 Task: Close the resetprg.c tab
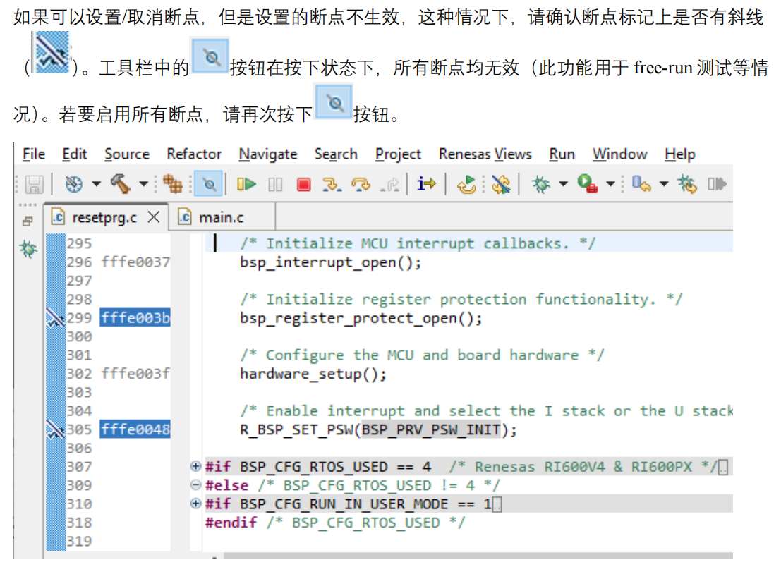coord(154,217)
